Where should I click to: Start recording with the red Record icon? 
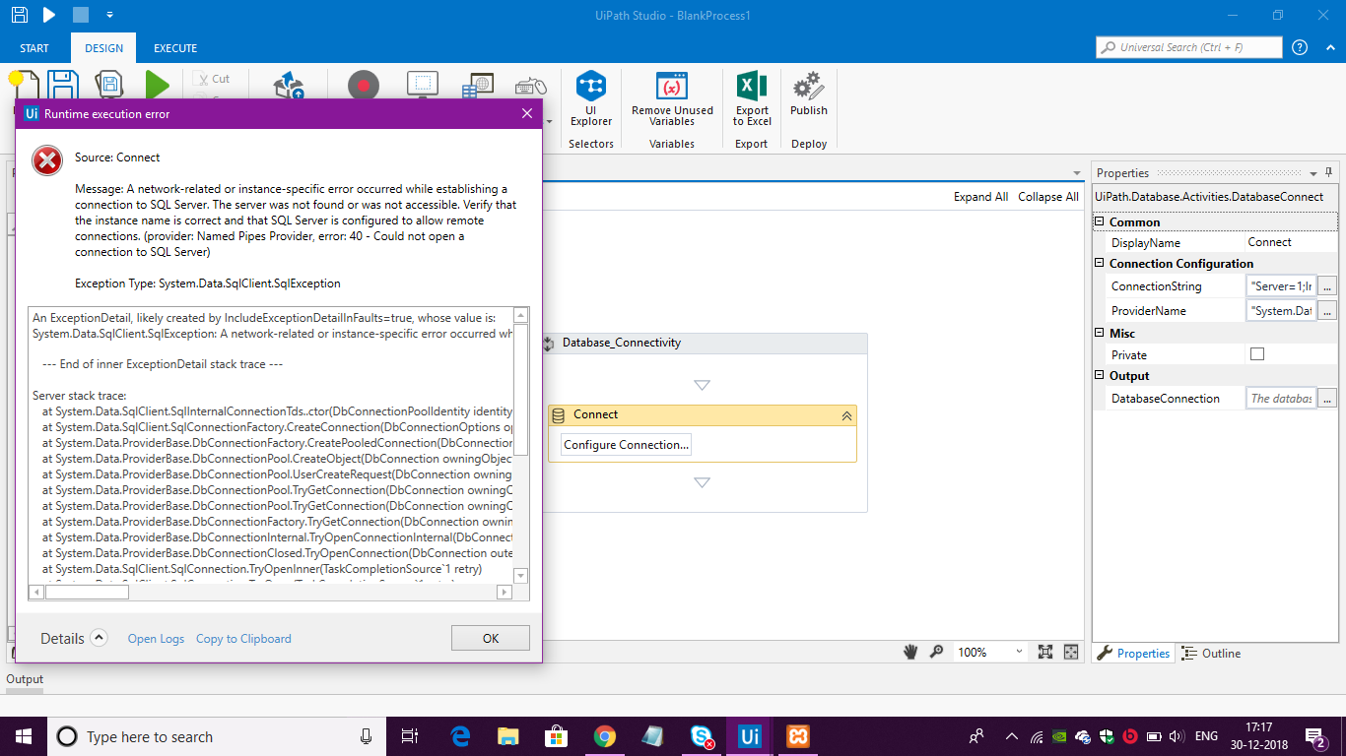[x=362, y=86]
